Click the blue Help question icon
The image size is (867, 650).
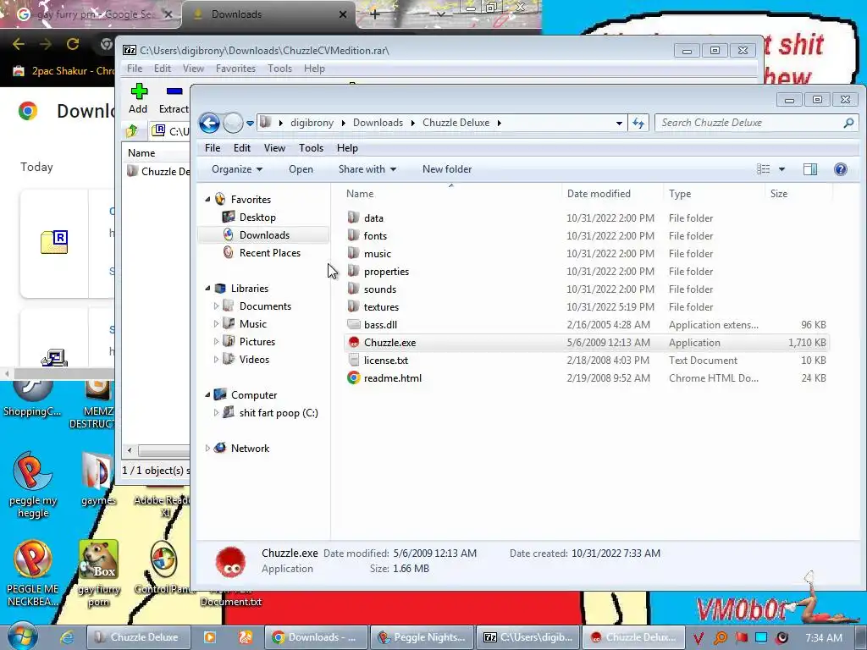(x=841, y=169)
